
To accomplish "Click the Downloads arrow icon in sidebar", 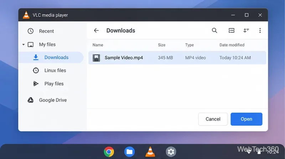I will 36,57.
